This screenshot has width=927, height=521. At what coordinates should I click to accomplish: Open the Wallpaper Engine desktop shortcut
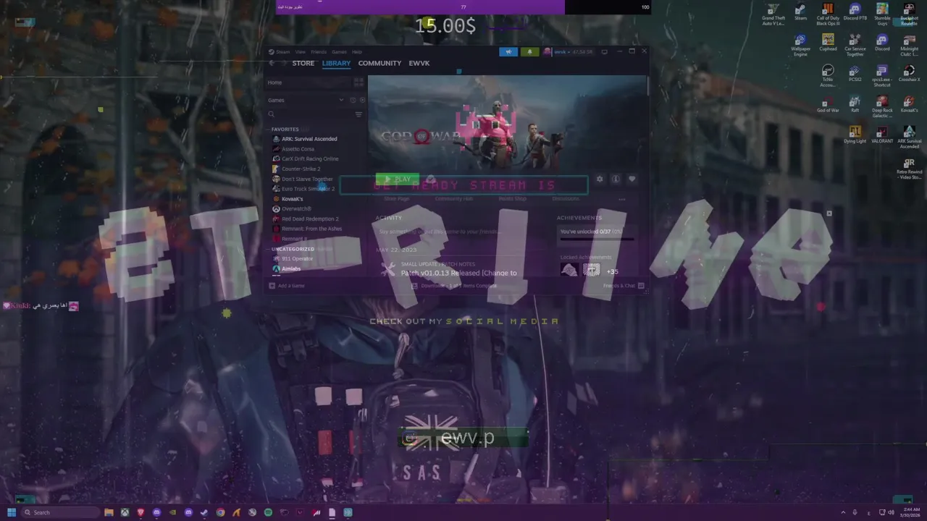tap(800, 45)
